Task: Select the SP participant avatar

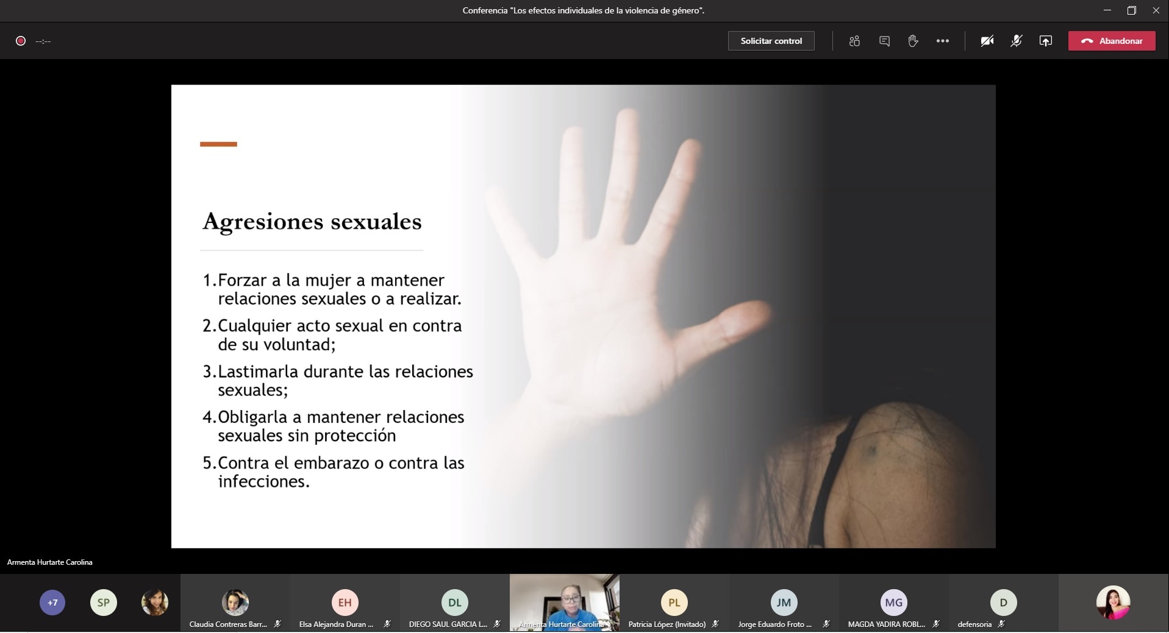Action: [104, 603]
